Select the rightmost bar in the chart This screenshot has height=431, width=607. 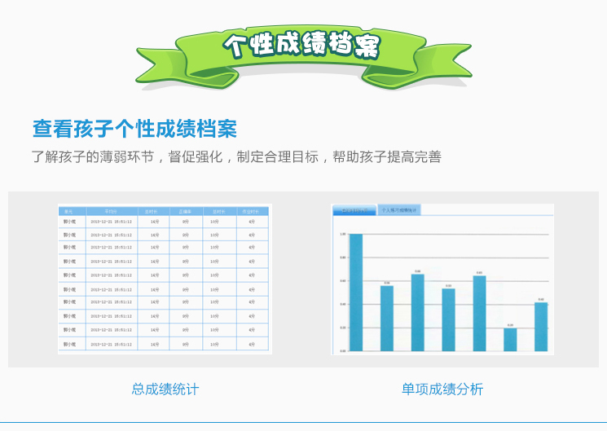[541, 326]
